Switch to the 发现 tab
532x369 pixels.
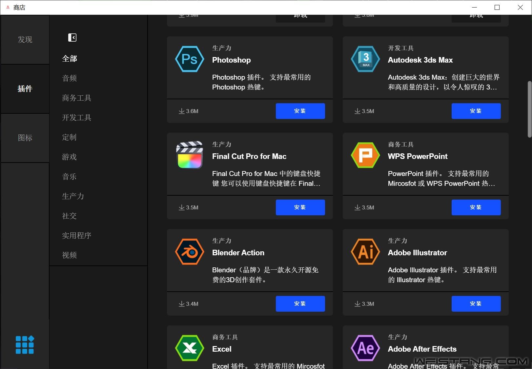coord(25,40)
